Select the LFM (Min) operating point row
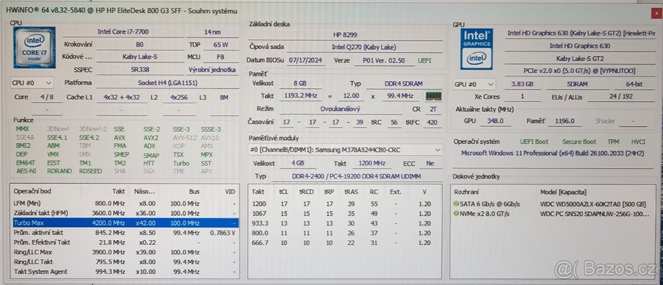This screenshot has height=285, width=663. (125, 203)
